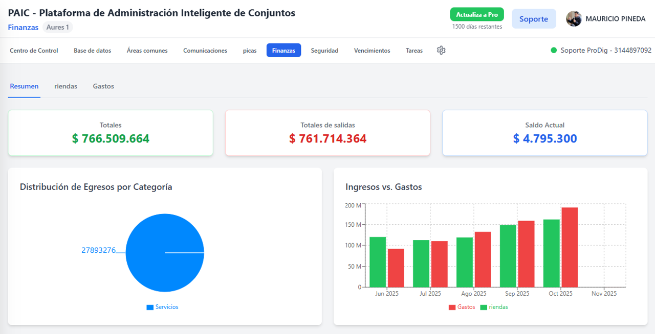Click the Oct 2025 red expenses bar
The height and width of the screenshot is (334, 655).
pyautogui.click(x=570, y=247)
